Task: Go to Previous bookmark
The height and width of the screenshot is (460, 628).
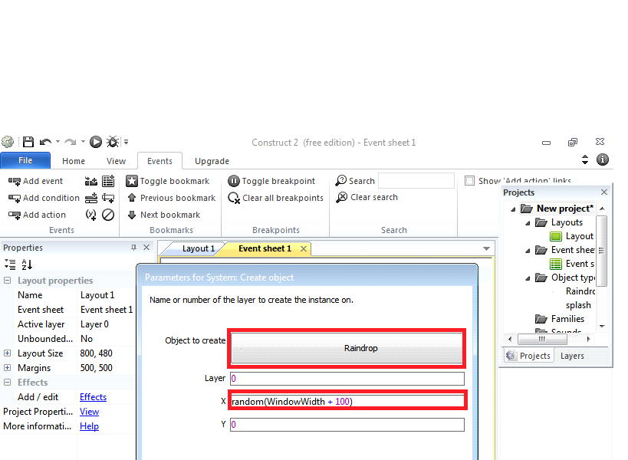Action: coord(172,198)
